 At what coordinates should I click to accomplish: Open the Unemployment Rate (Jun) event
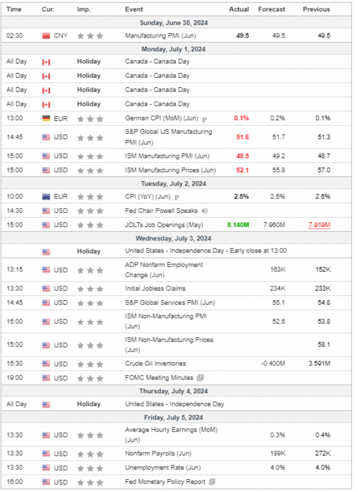click(x=163, y=468)
